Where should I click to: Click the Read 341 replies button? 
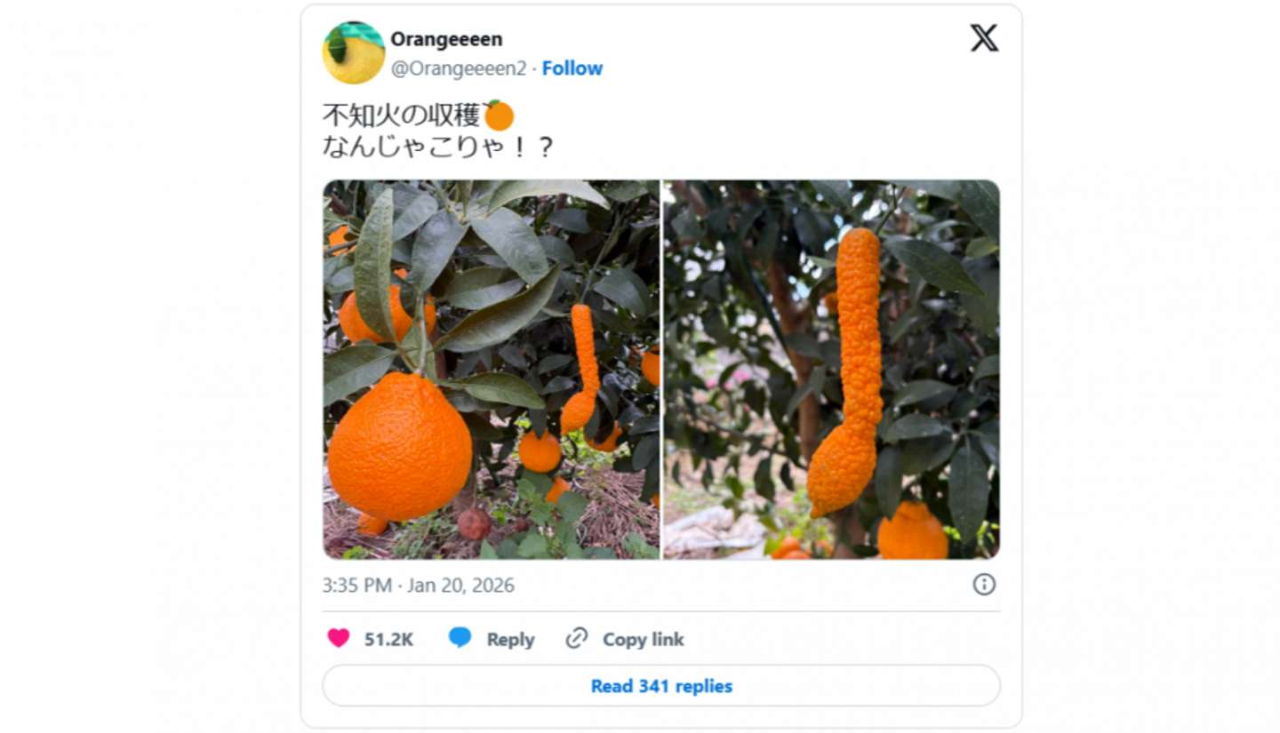[661, 686]
